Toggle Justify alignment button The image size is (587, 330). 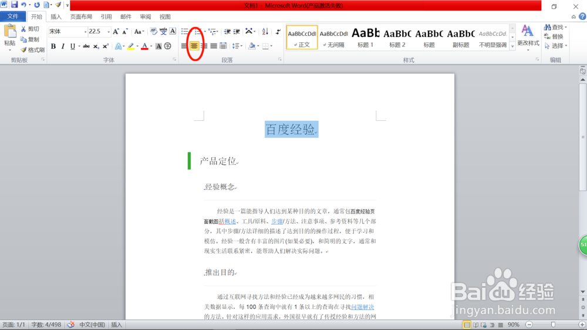tap(214, 46)
